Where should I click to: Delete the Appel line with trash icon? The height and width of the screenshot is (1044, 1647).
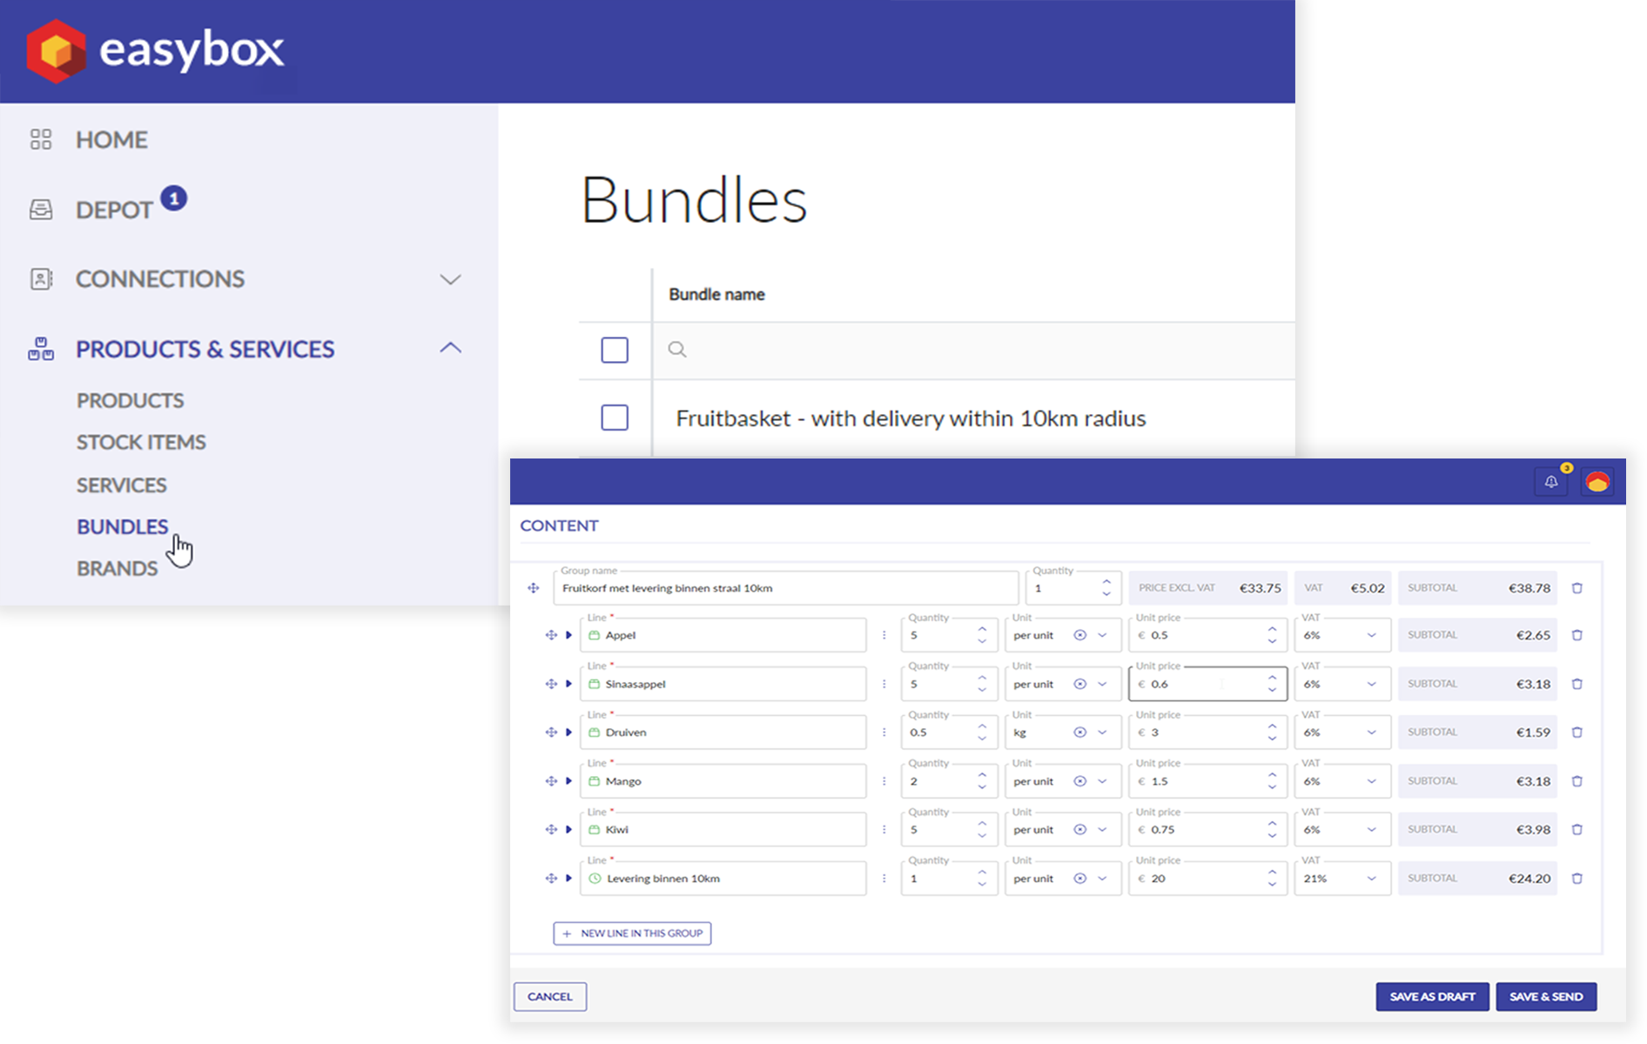click(1576, 635)
